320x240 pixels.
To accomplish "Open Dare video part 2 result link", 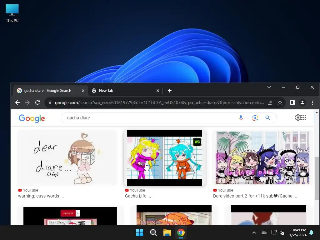I will (255, 196).
